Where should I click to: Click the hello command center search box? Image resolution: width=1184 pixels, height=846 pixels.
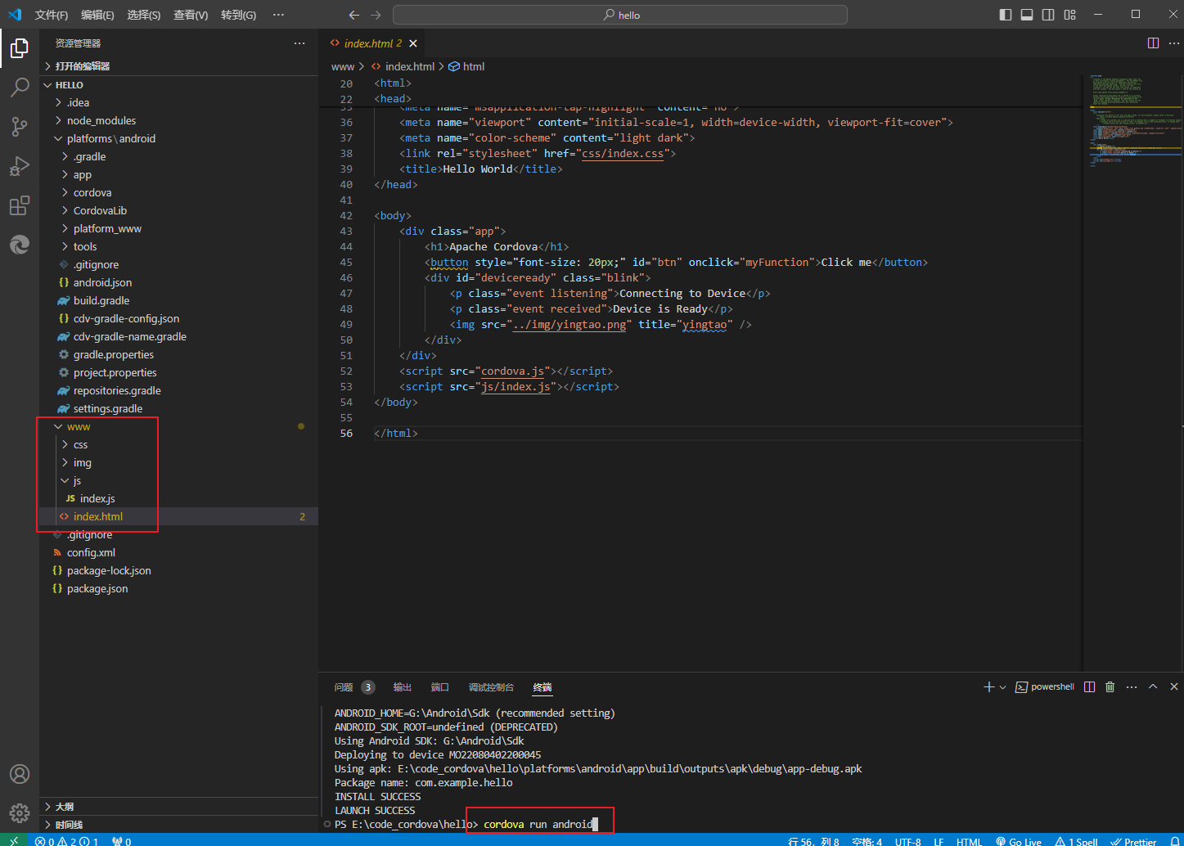click(x=620, y=15)
